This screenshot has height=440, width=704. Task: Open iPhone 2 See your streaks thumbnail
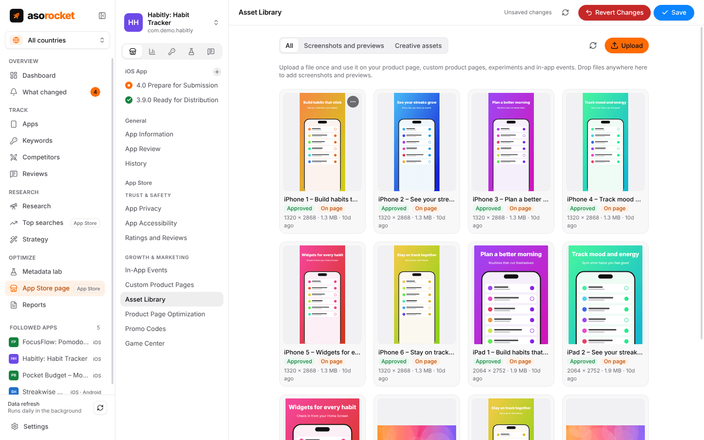point(417,142)
